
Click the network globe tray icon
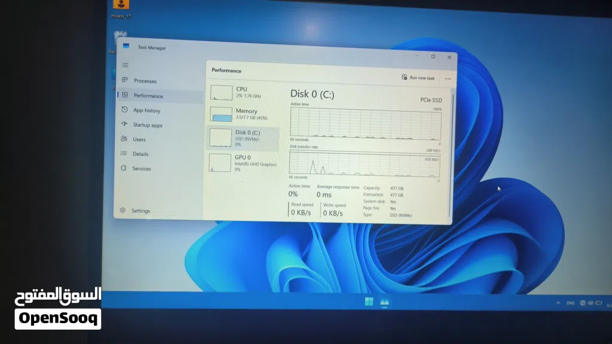583,303
